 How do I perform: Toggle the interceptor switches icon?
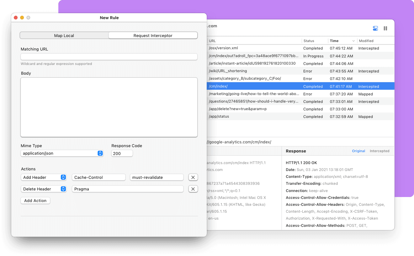(375, 28)
